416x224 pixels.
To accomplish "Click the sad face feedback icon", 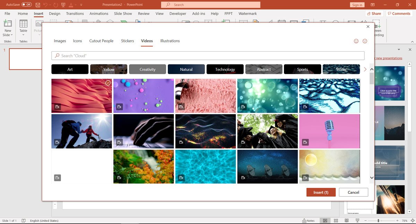I will point(365,41).
